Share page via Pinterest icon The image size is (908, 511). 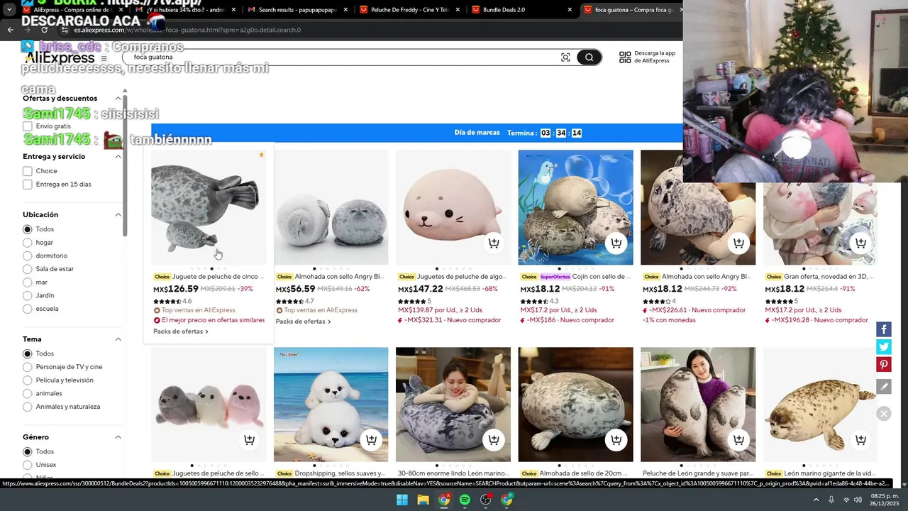click(x=883, y=364)
